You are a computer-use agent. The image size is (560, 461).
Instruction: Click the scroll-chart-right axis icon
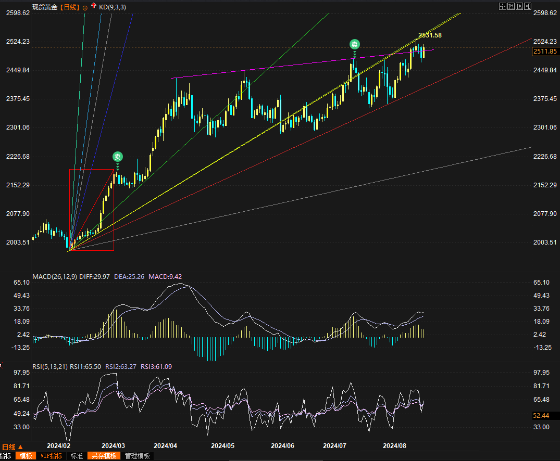(519, 6)
